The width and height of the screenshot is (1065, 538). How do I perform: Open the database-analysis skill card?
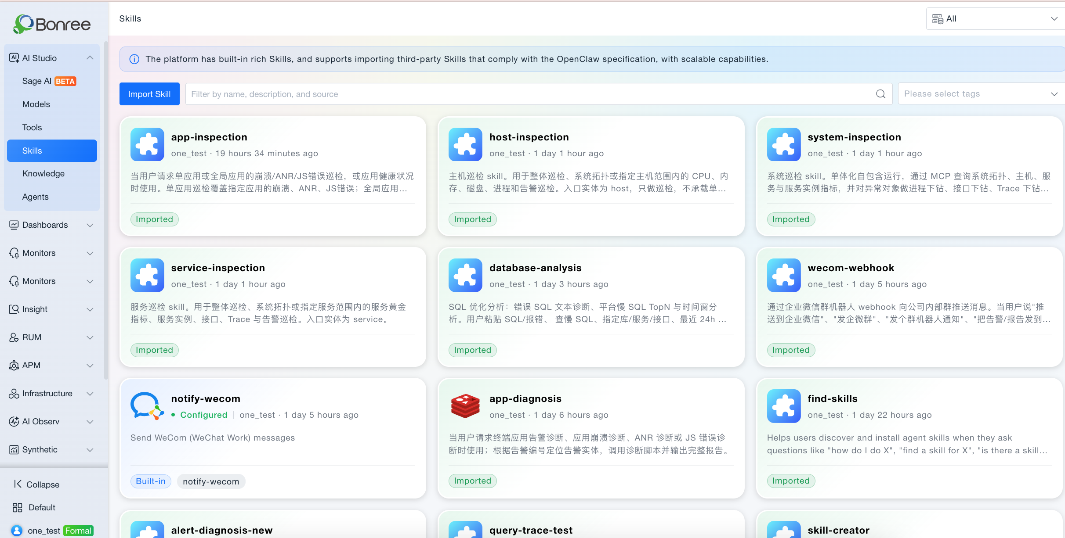[x=591, y=307]
